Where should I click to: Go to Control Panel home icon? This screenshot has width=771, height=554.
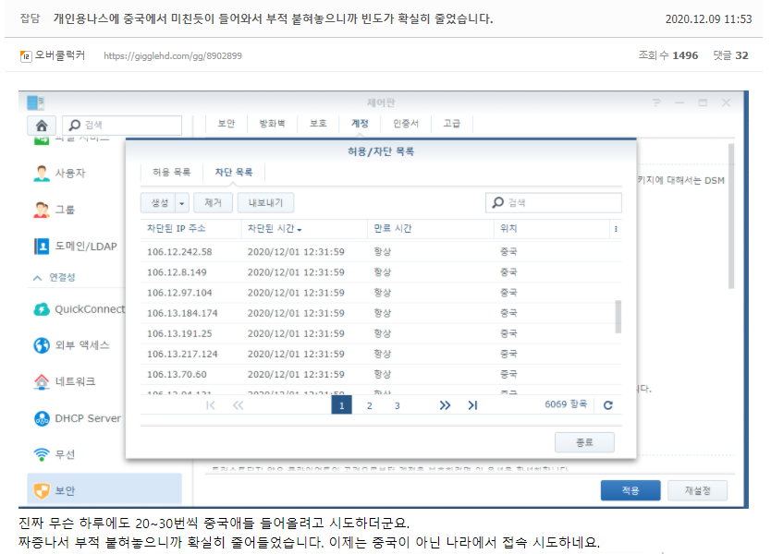click(42, 126)
